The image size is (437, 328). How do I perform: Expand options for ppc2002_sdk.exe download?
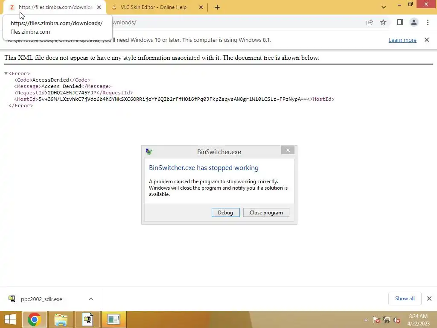click(91, 299)
